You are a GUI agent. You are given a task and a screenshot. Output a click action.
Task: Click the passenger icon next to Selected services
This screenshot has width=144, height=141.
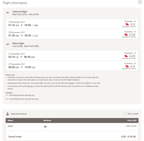click(x=8, y=114)
